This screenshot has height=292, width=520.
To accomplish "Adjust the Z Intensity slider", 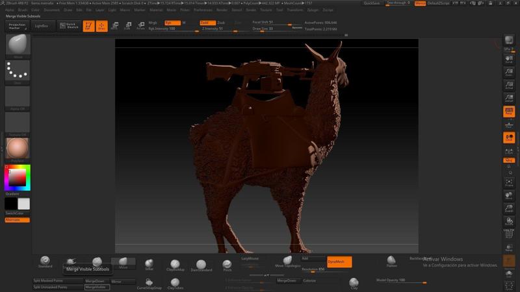I will pyautogui.click(x=219, y=29).
